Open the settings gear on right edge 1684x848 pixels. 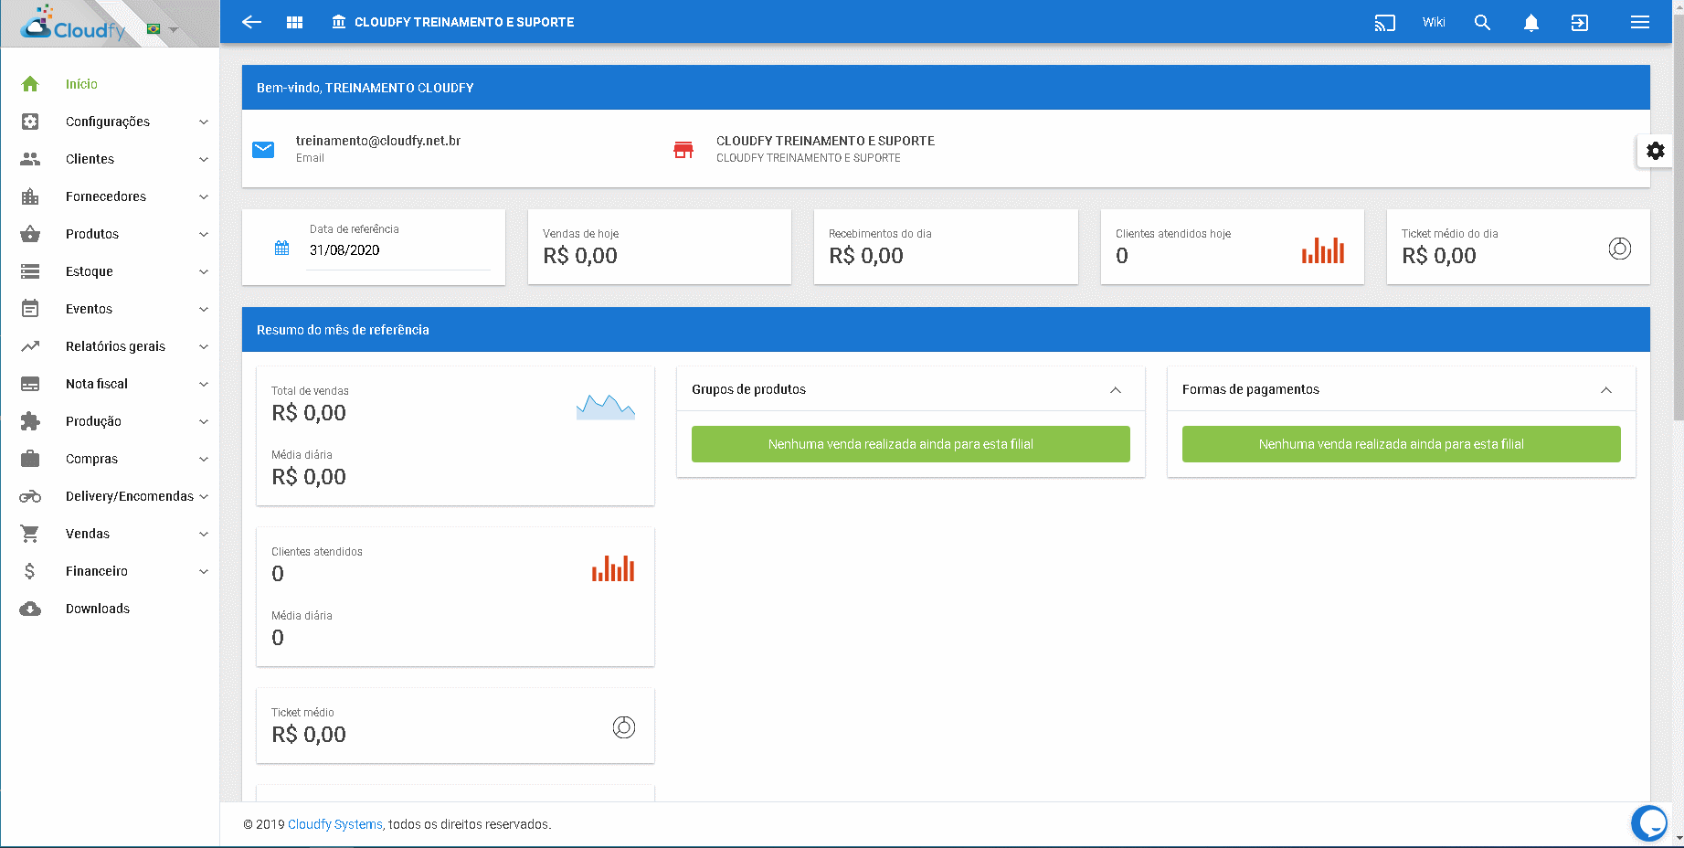tap(1655, 151)
